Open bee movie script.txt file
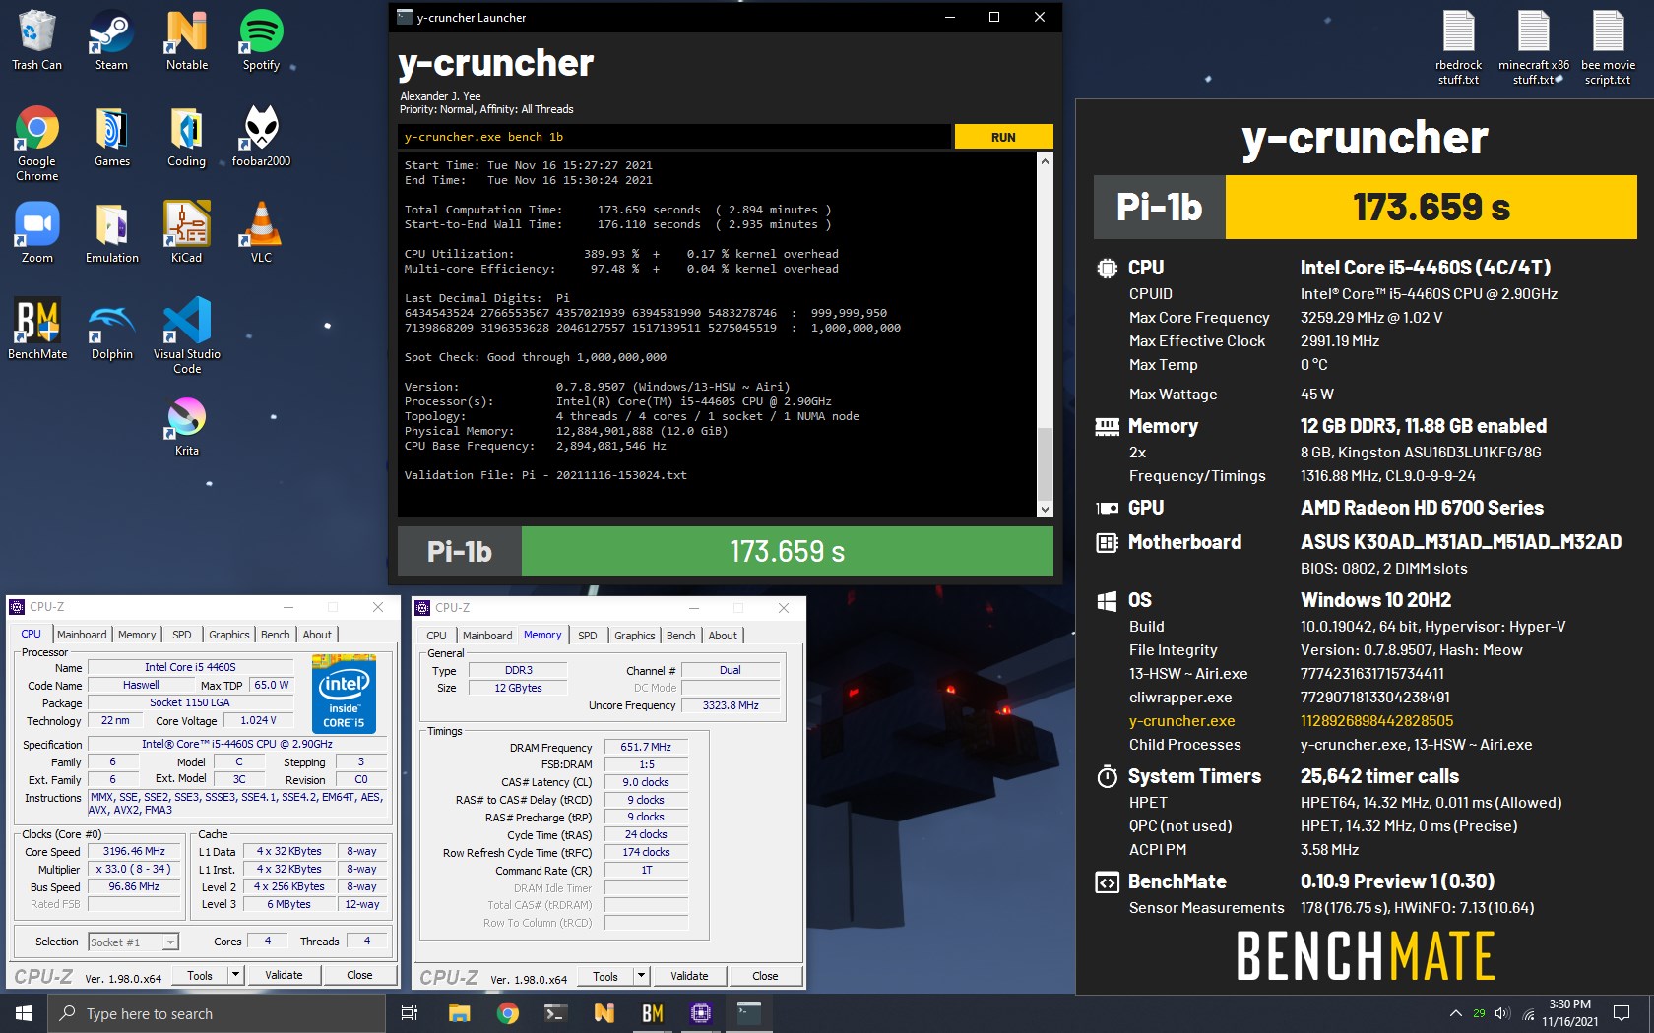Image resolution: width=1654 pixels, height=1033 pixels. click(1608, 47)
